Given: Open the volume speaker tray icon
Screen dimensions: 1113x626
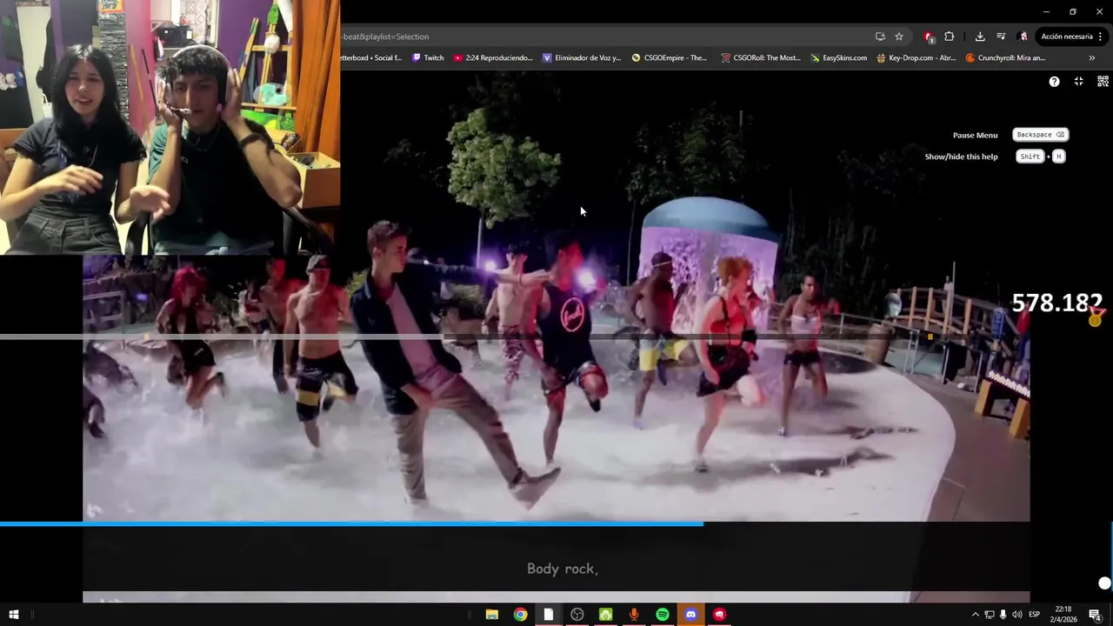Looking at the screenshot, I should coord(1016,615).
